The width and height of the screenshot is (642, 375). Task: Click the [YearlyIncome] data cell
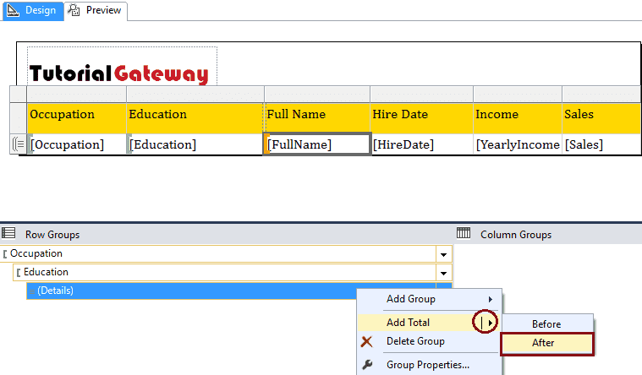[x=518, y=144]
